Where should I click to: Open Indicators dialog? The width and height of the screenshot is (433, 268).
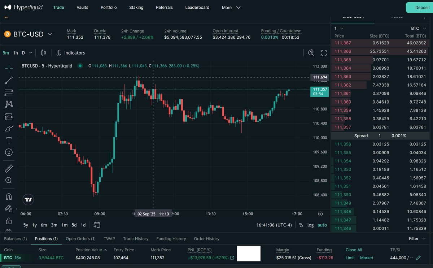pos(71,53)
